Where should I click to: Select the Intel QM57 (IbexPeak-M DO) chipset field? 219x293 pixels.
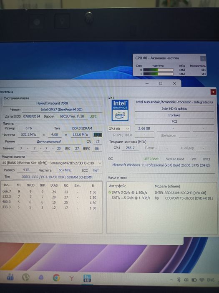[62, 110]
